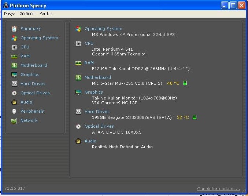Image resolution: width=248 pixels, height=196 pixels.
Task: Click the Network card icon in sidebar
Action: 14,121
